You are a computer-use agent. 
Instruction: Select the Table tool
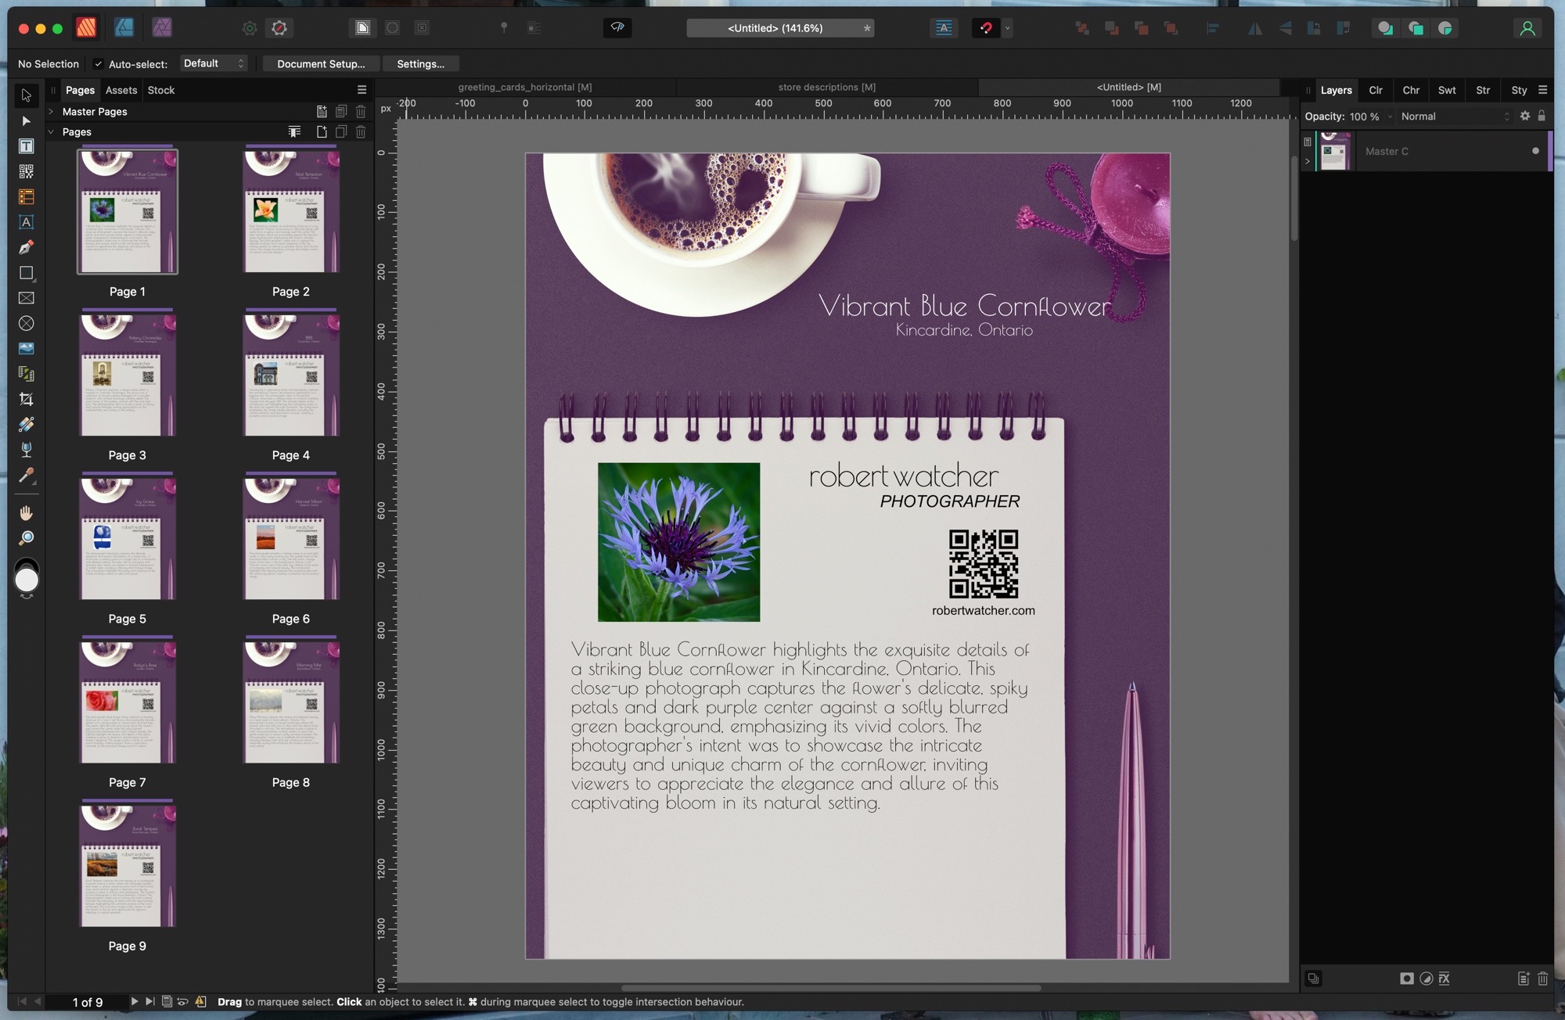pos(26,197)
